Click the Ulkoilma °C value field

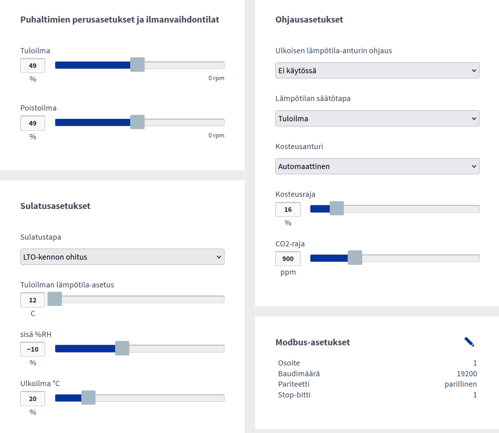coord(33,399)
